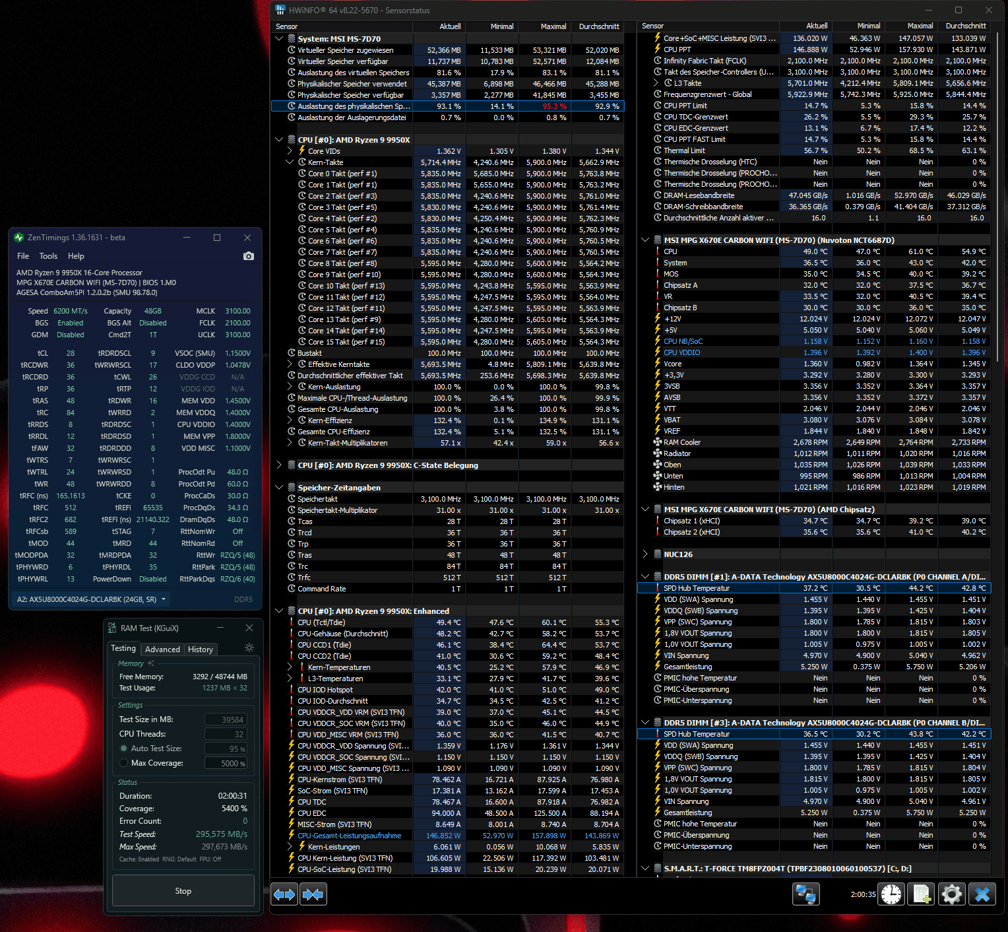Click the icon beside Infinity Fabric Takt (FCLK)
The image size is (1008, 932).
[x=657, y=61]
